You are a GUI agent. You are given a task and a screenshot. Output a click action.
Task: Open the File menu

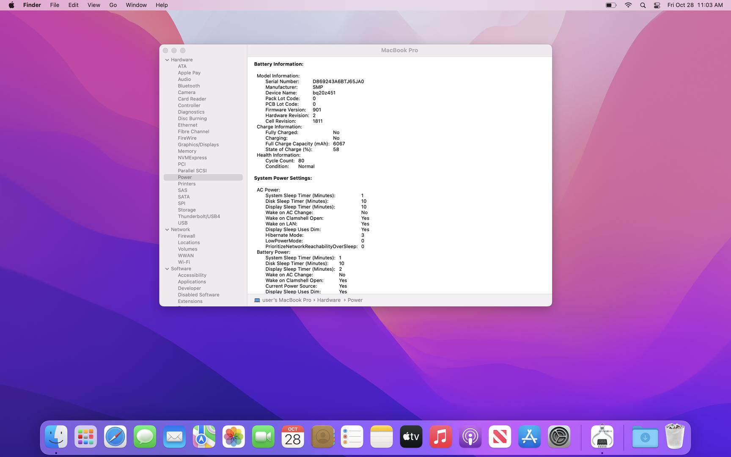click(55, 5)
